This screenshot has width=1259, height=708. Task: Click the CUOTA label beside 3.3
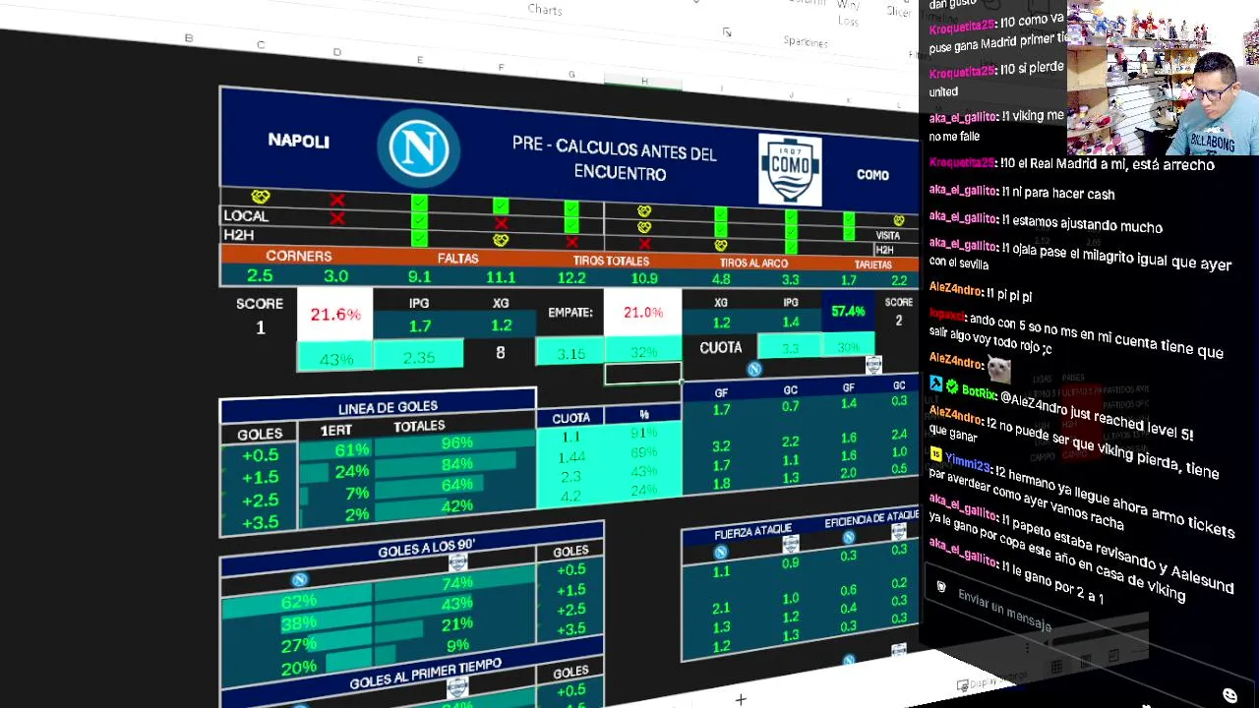[x=721, y=347]
